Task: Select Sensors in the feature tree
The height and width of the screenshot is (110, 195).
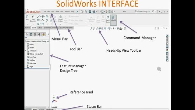Action: tap(30, 48)
